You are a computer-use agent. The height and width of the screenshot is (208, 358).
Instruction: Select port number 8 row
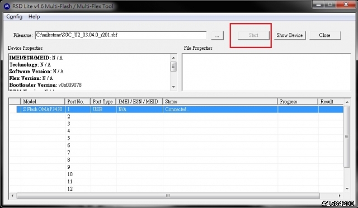coord(176,160)
